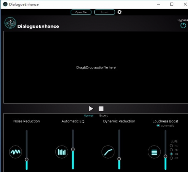Image resolution: width=188 pixels, height=172 pixels.
Task: Click the Noise Reduction label
Action: pyautogui.click(x=27, y=121)
